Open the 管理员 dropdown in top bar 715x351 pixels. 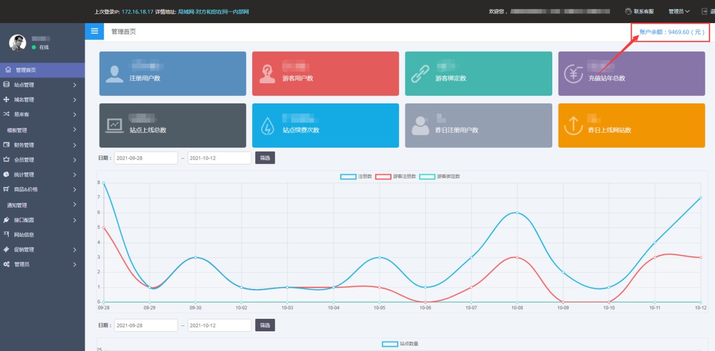[679, 11]
